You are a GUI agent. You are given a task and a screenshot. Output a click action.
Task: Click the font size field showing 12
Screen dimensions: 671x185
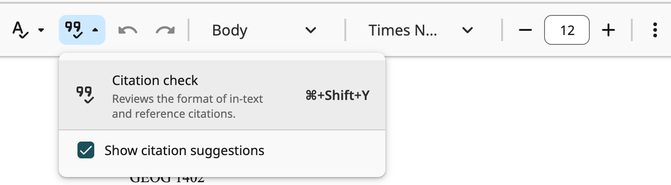click(567, 30)
